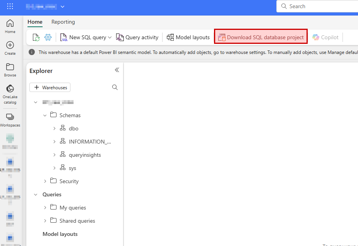358x246 pixels.
Task: Open the workspace name dropdown
Action: 62,7
